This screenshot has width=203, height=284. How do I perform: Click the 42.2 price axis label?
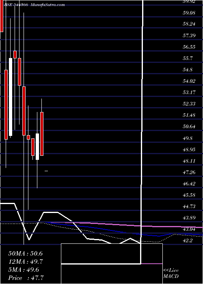tap(188, 241)
